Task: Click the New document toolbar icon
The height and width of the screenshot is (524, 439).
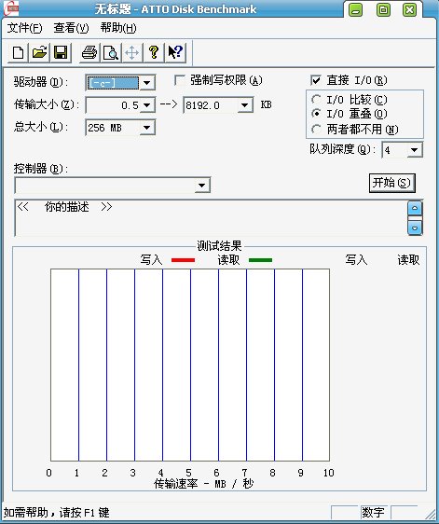Action: [x=19, y=52]
